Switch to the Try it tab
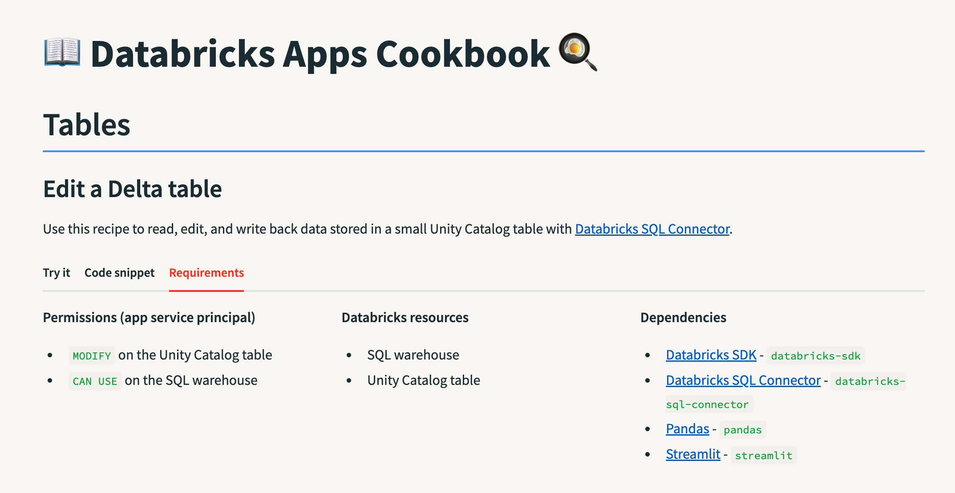This screenshot has height=493, width=955. click(57, 273)
